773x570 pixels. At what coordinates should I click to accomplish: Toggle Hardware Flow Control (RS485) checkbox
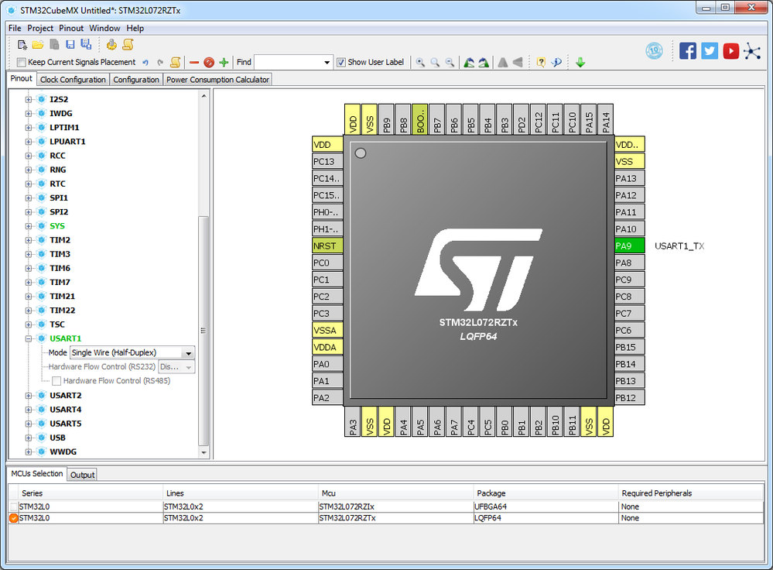[56, 381]
